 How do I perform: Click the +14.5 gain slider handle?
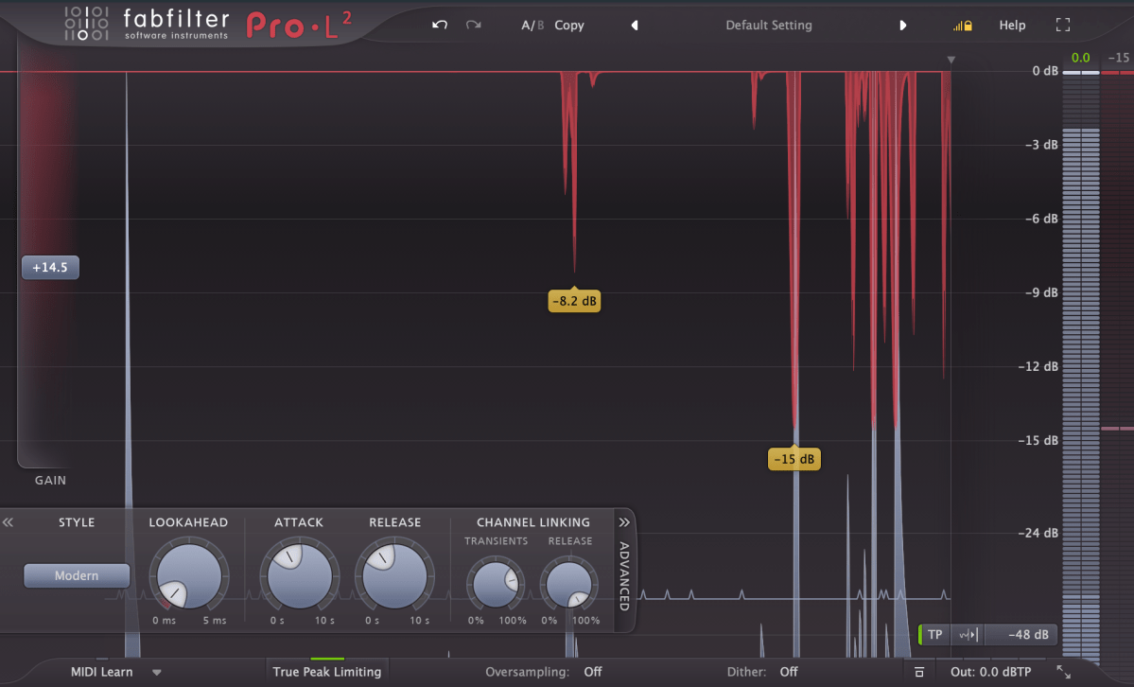tap(50, 268)
